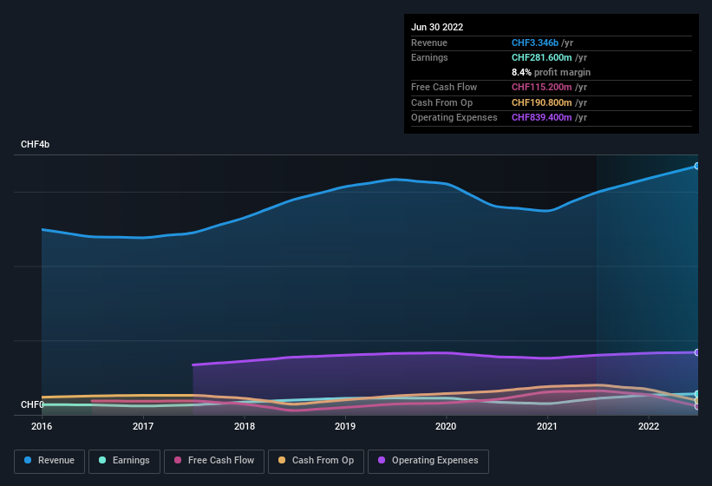Click the Operating Expenses endpoint marker
Image resolution: width=712 pixels, height=486 pixels.
pyautogui.click(x=697, y=352)
